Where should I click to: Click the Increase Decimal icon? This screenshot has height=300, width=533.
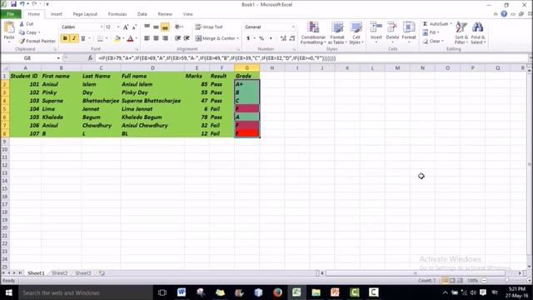pyautogui.click(x=283, y=38)
